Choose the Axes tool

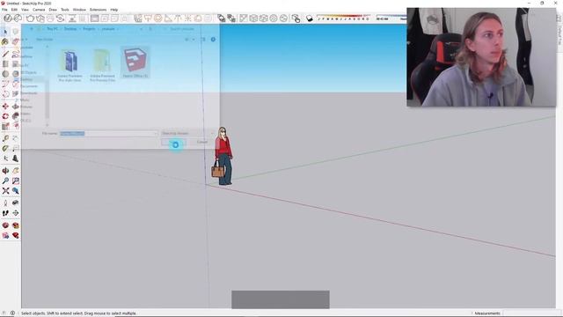5,158
